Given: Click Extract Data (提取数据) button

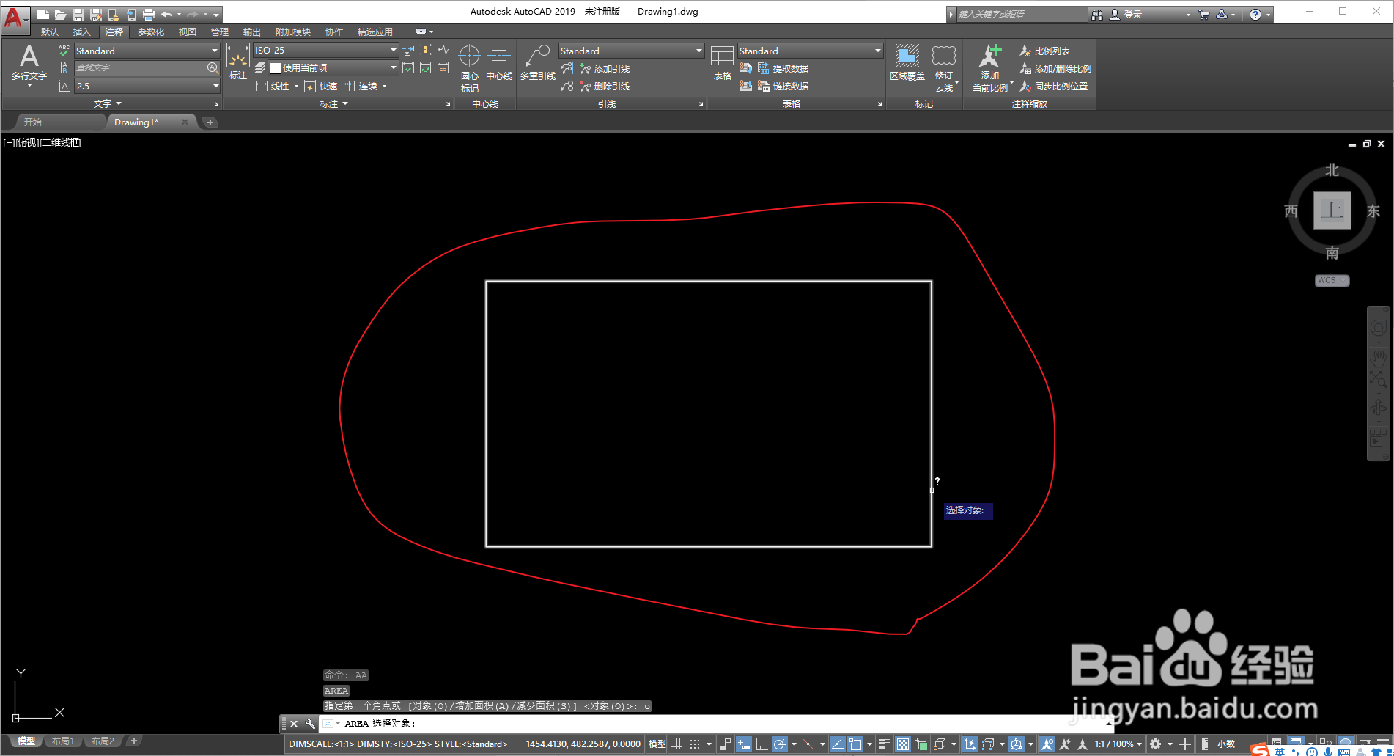Looking at the screenshot, I should [783, 68].
